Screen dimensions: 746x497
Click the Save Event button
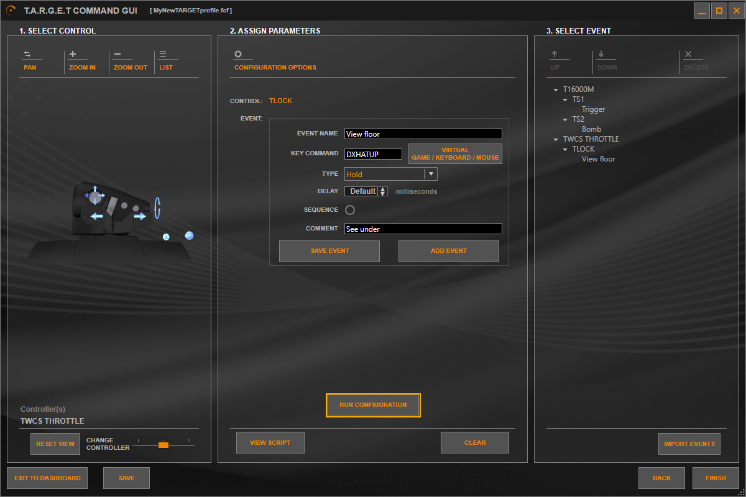pyautogui.click(x=329, y=251)
